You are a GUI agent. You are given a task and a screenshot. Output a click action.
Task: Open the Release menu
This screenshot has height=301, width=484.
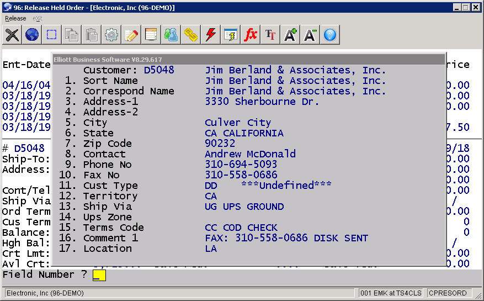pyautogui.click(x=15, y=19)
